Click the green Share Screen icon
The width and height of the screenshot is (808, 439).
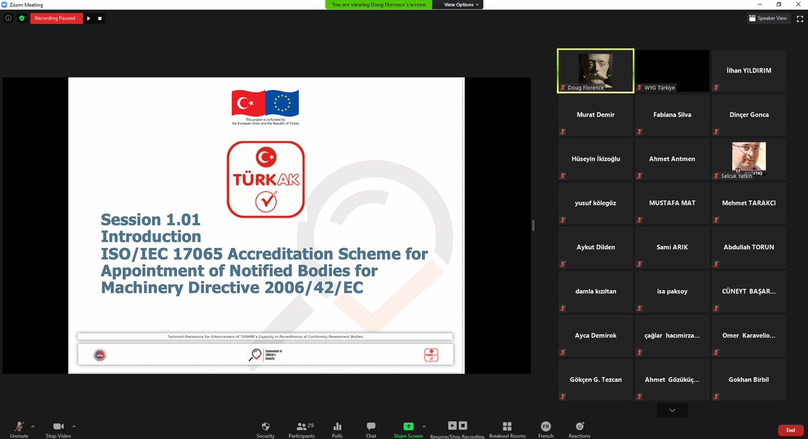click(x=408, y=426)
